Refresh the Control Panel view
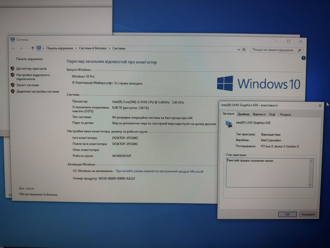330x248 pixels. point(244,50)
